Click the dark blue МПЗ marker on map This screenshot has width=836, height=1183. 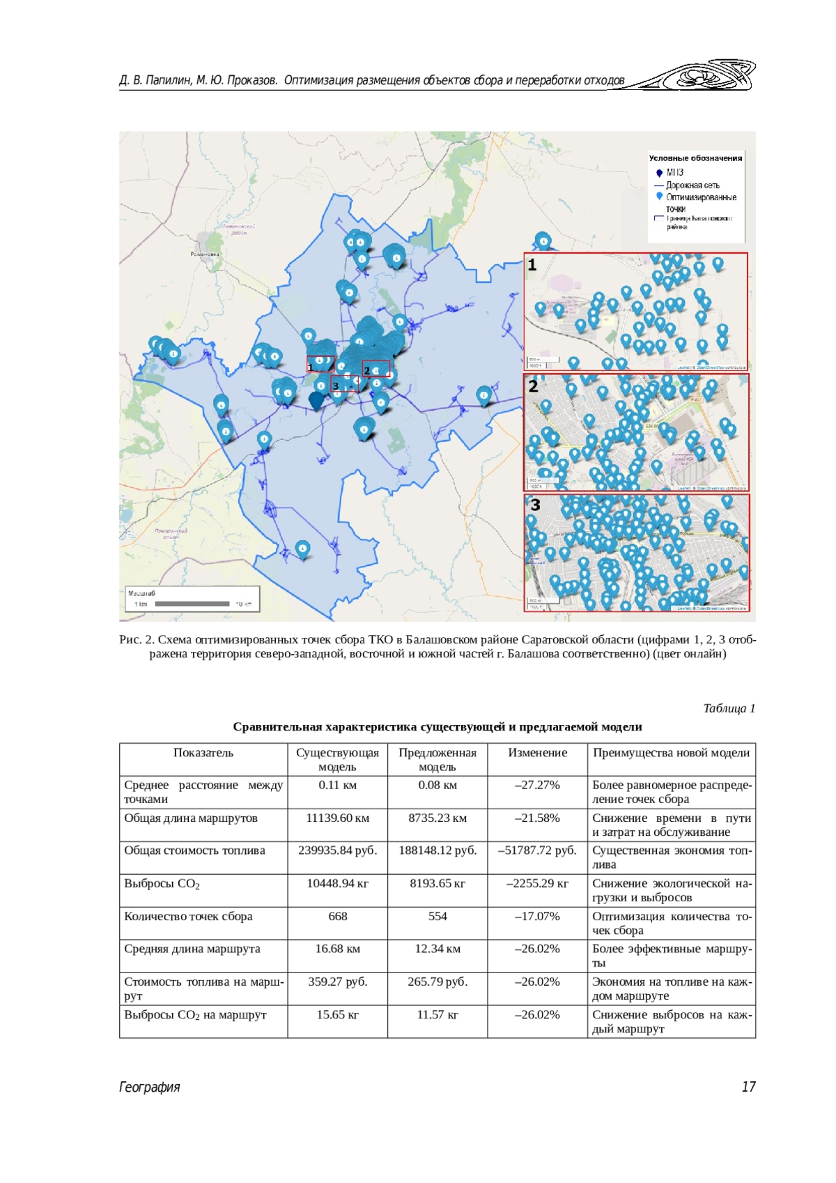[316, 400]
